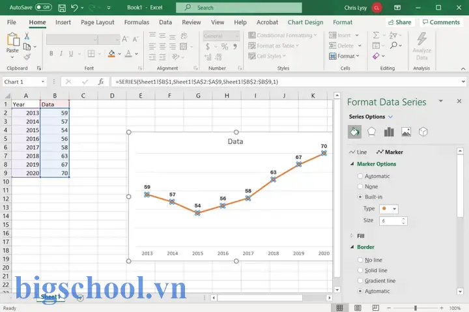Click the marker Size input field

[x=390, y=221]
